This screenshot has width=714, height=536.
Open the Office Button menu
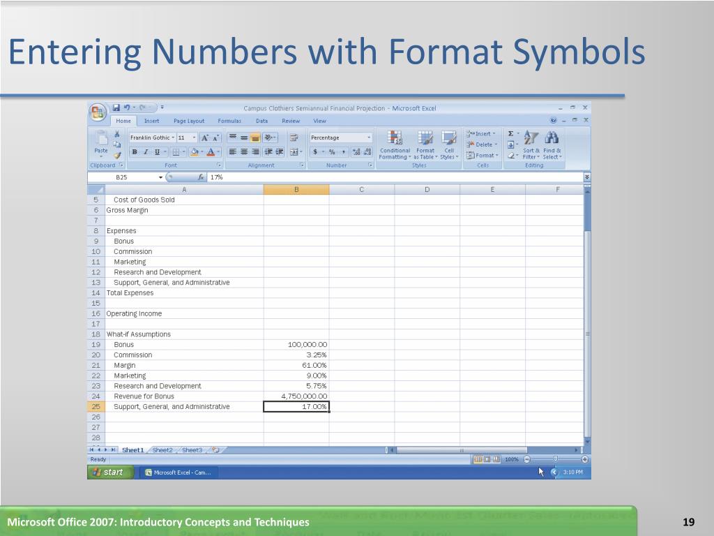click(x=98, y=112)
